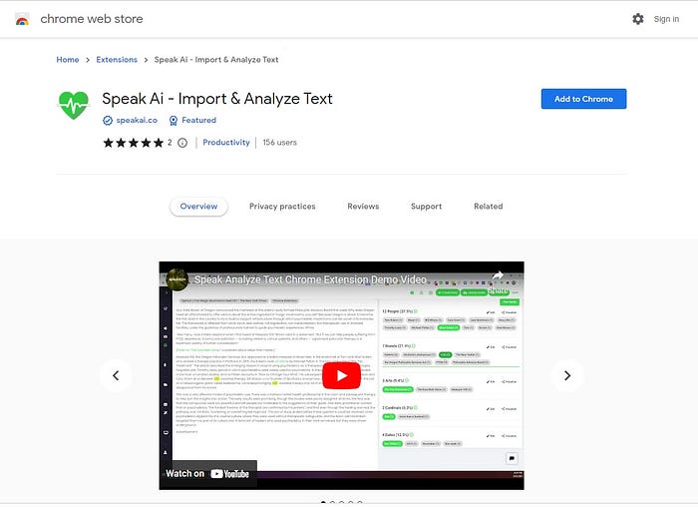
Task: Click the Featured label
Action: coord(198,121)
